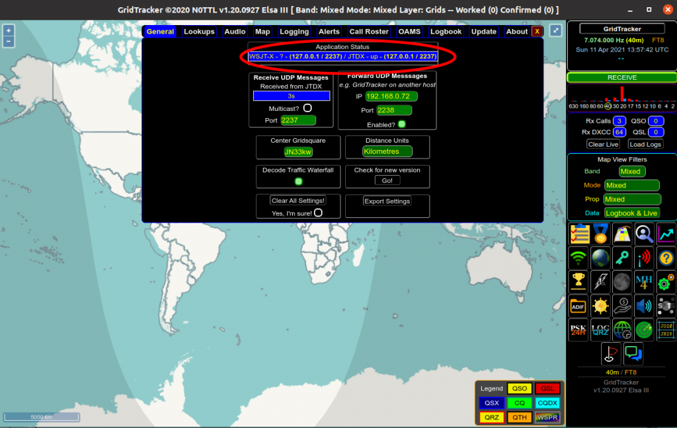Switch to the Lookups tab
The height and width of the screenshot is (428, 677).
click(x=199, y=32)
